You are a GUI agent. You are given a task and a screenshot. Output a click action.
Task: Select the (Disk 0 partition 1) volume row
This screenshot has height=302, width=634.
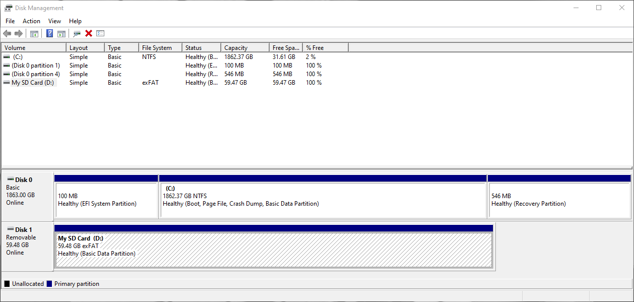coord(175,66)
